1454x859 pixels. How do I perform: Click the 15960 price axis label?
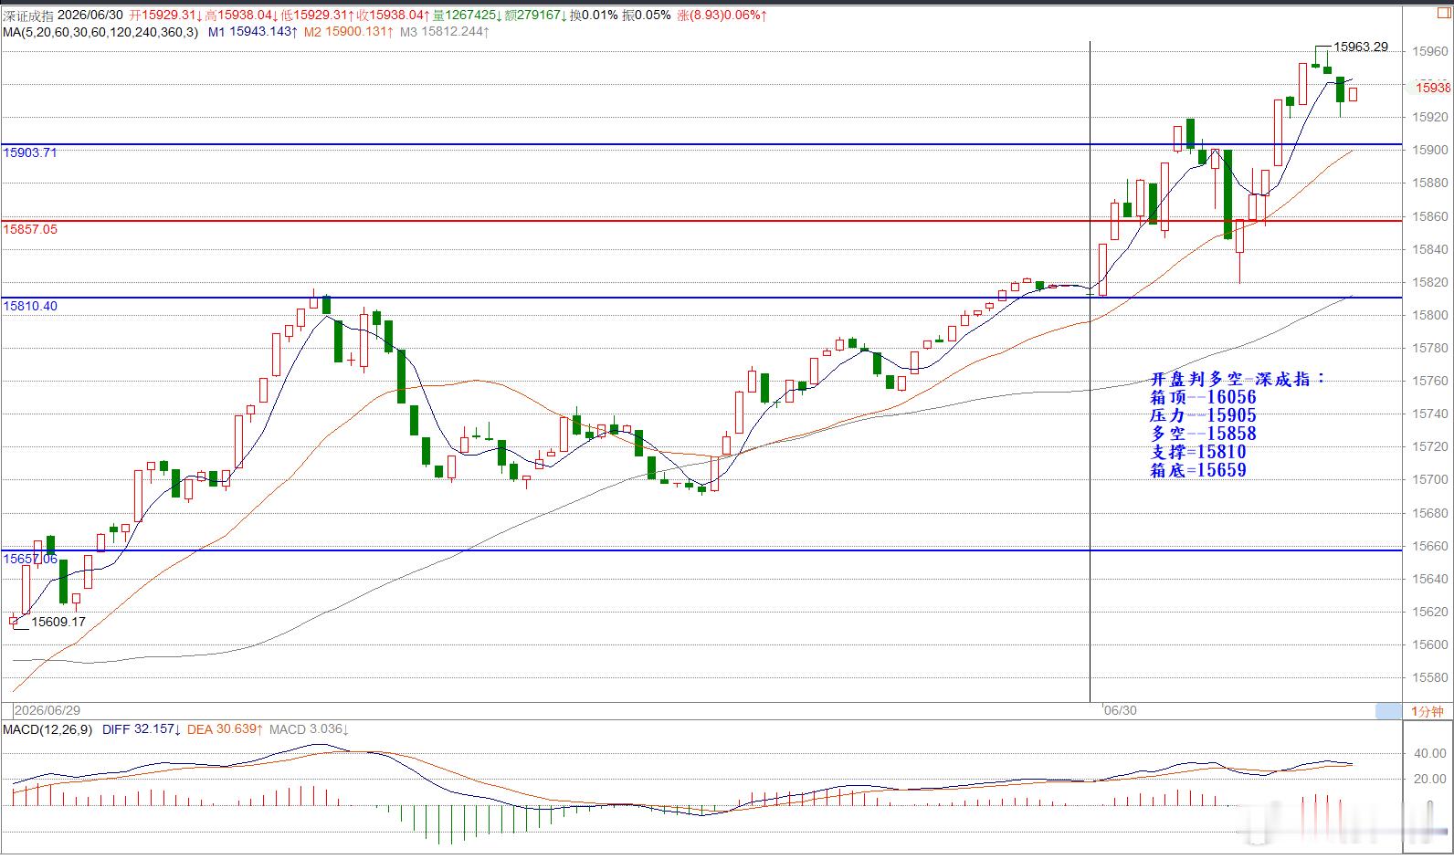tap(1431, 51)
